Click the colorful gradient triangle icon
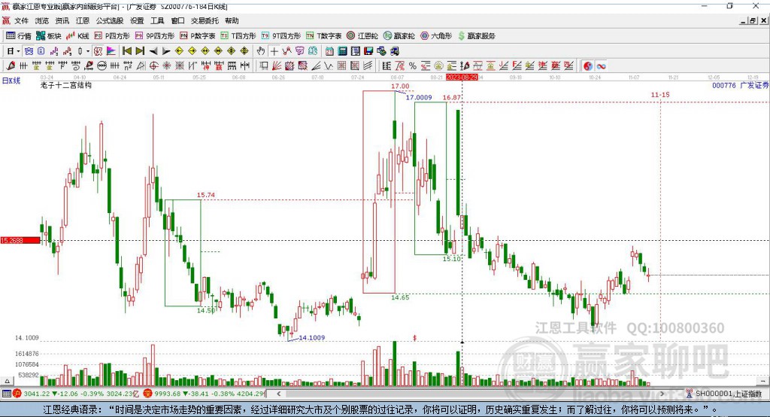Image resolution: width=770 pixels, height=417 pixels. (x=111, y=51)
